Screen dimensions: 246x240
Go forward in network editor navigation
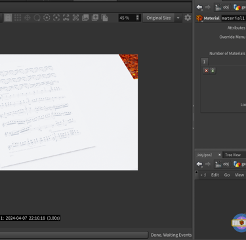coord(208,164)
